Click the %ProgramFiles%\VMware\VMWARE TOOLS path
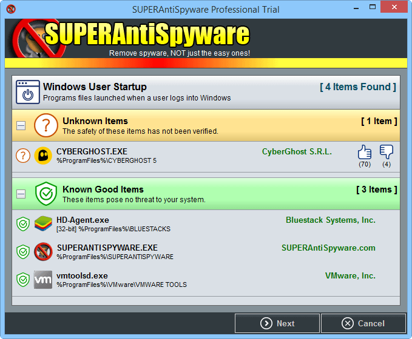The image size is (412, 339). coord(121,285)
